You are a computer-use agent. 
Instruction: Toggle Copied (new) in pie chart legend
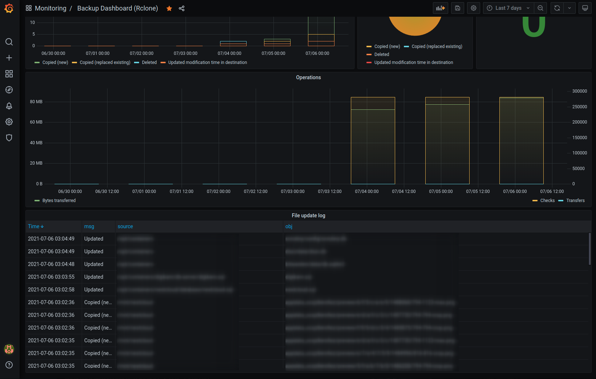click(x=387, y=47)
